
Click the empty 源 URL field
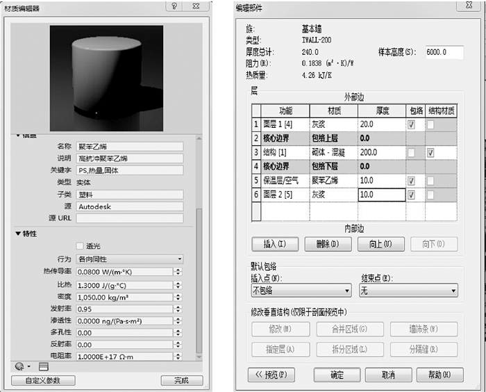click(130, 218)
